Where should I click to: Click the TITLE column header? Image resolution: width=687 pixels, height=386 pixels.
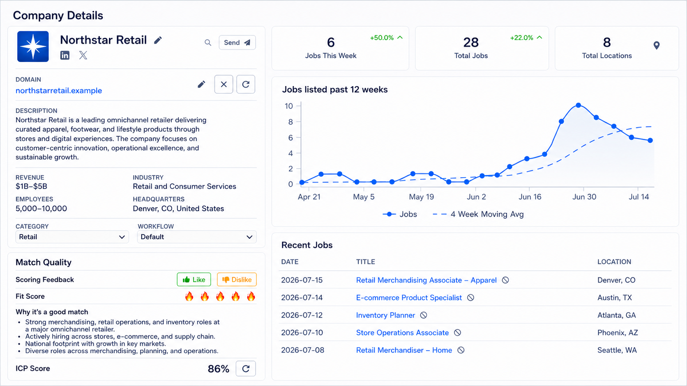click(x=366, y=262)
